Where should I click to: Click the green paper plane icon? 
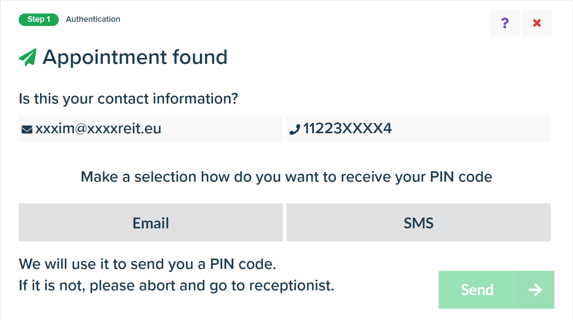[x=28, y=57]
